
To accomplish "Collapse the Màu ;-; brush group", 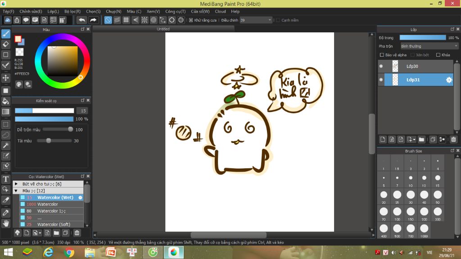I will (x=16, y=191).
